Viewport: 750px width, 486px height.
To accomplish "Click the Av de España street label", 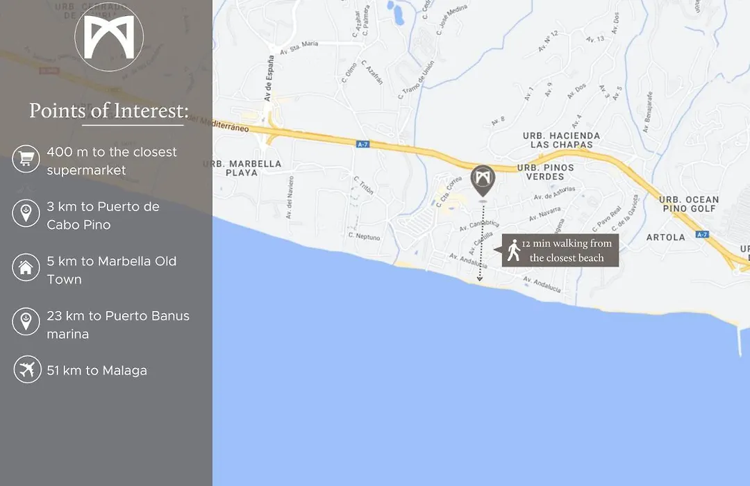I will click(269, 78).
